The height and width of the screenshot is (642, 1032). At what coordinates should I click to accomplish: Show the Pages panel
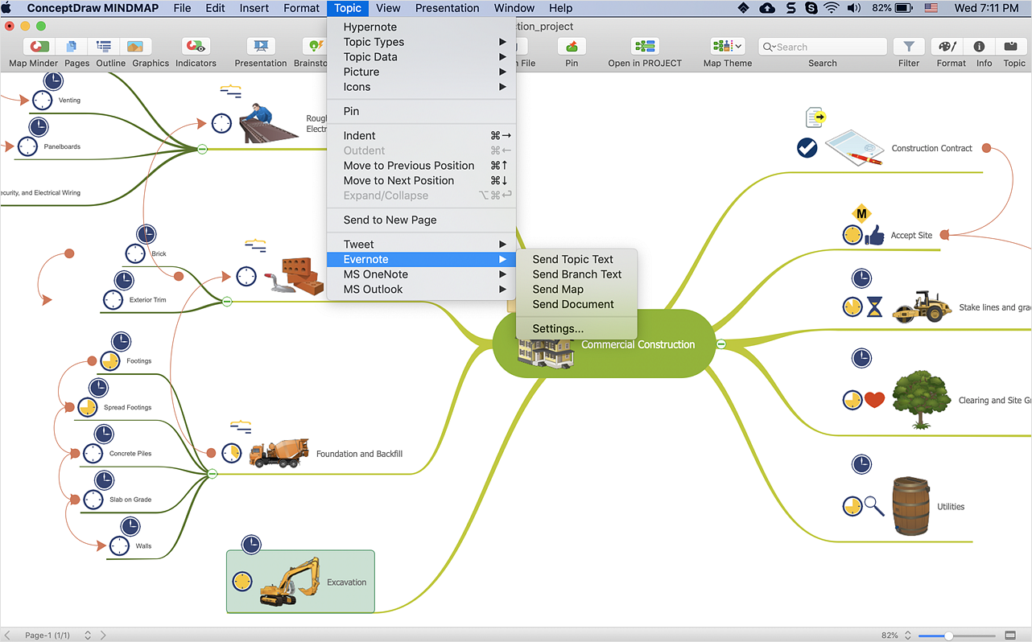[x=72, y=47]
